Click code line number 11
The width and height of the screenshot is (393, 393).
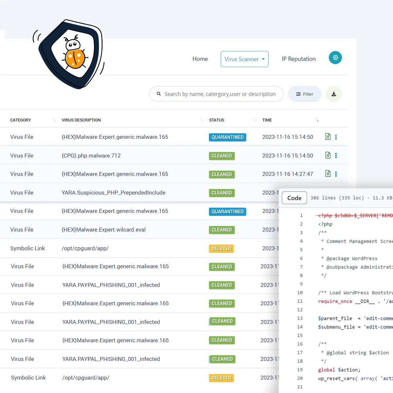click(x=300, y=301)
